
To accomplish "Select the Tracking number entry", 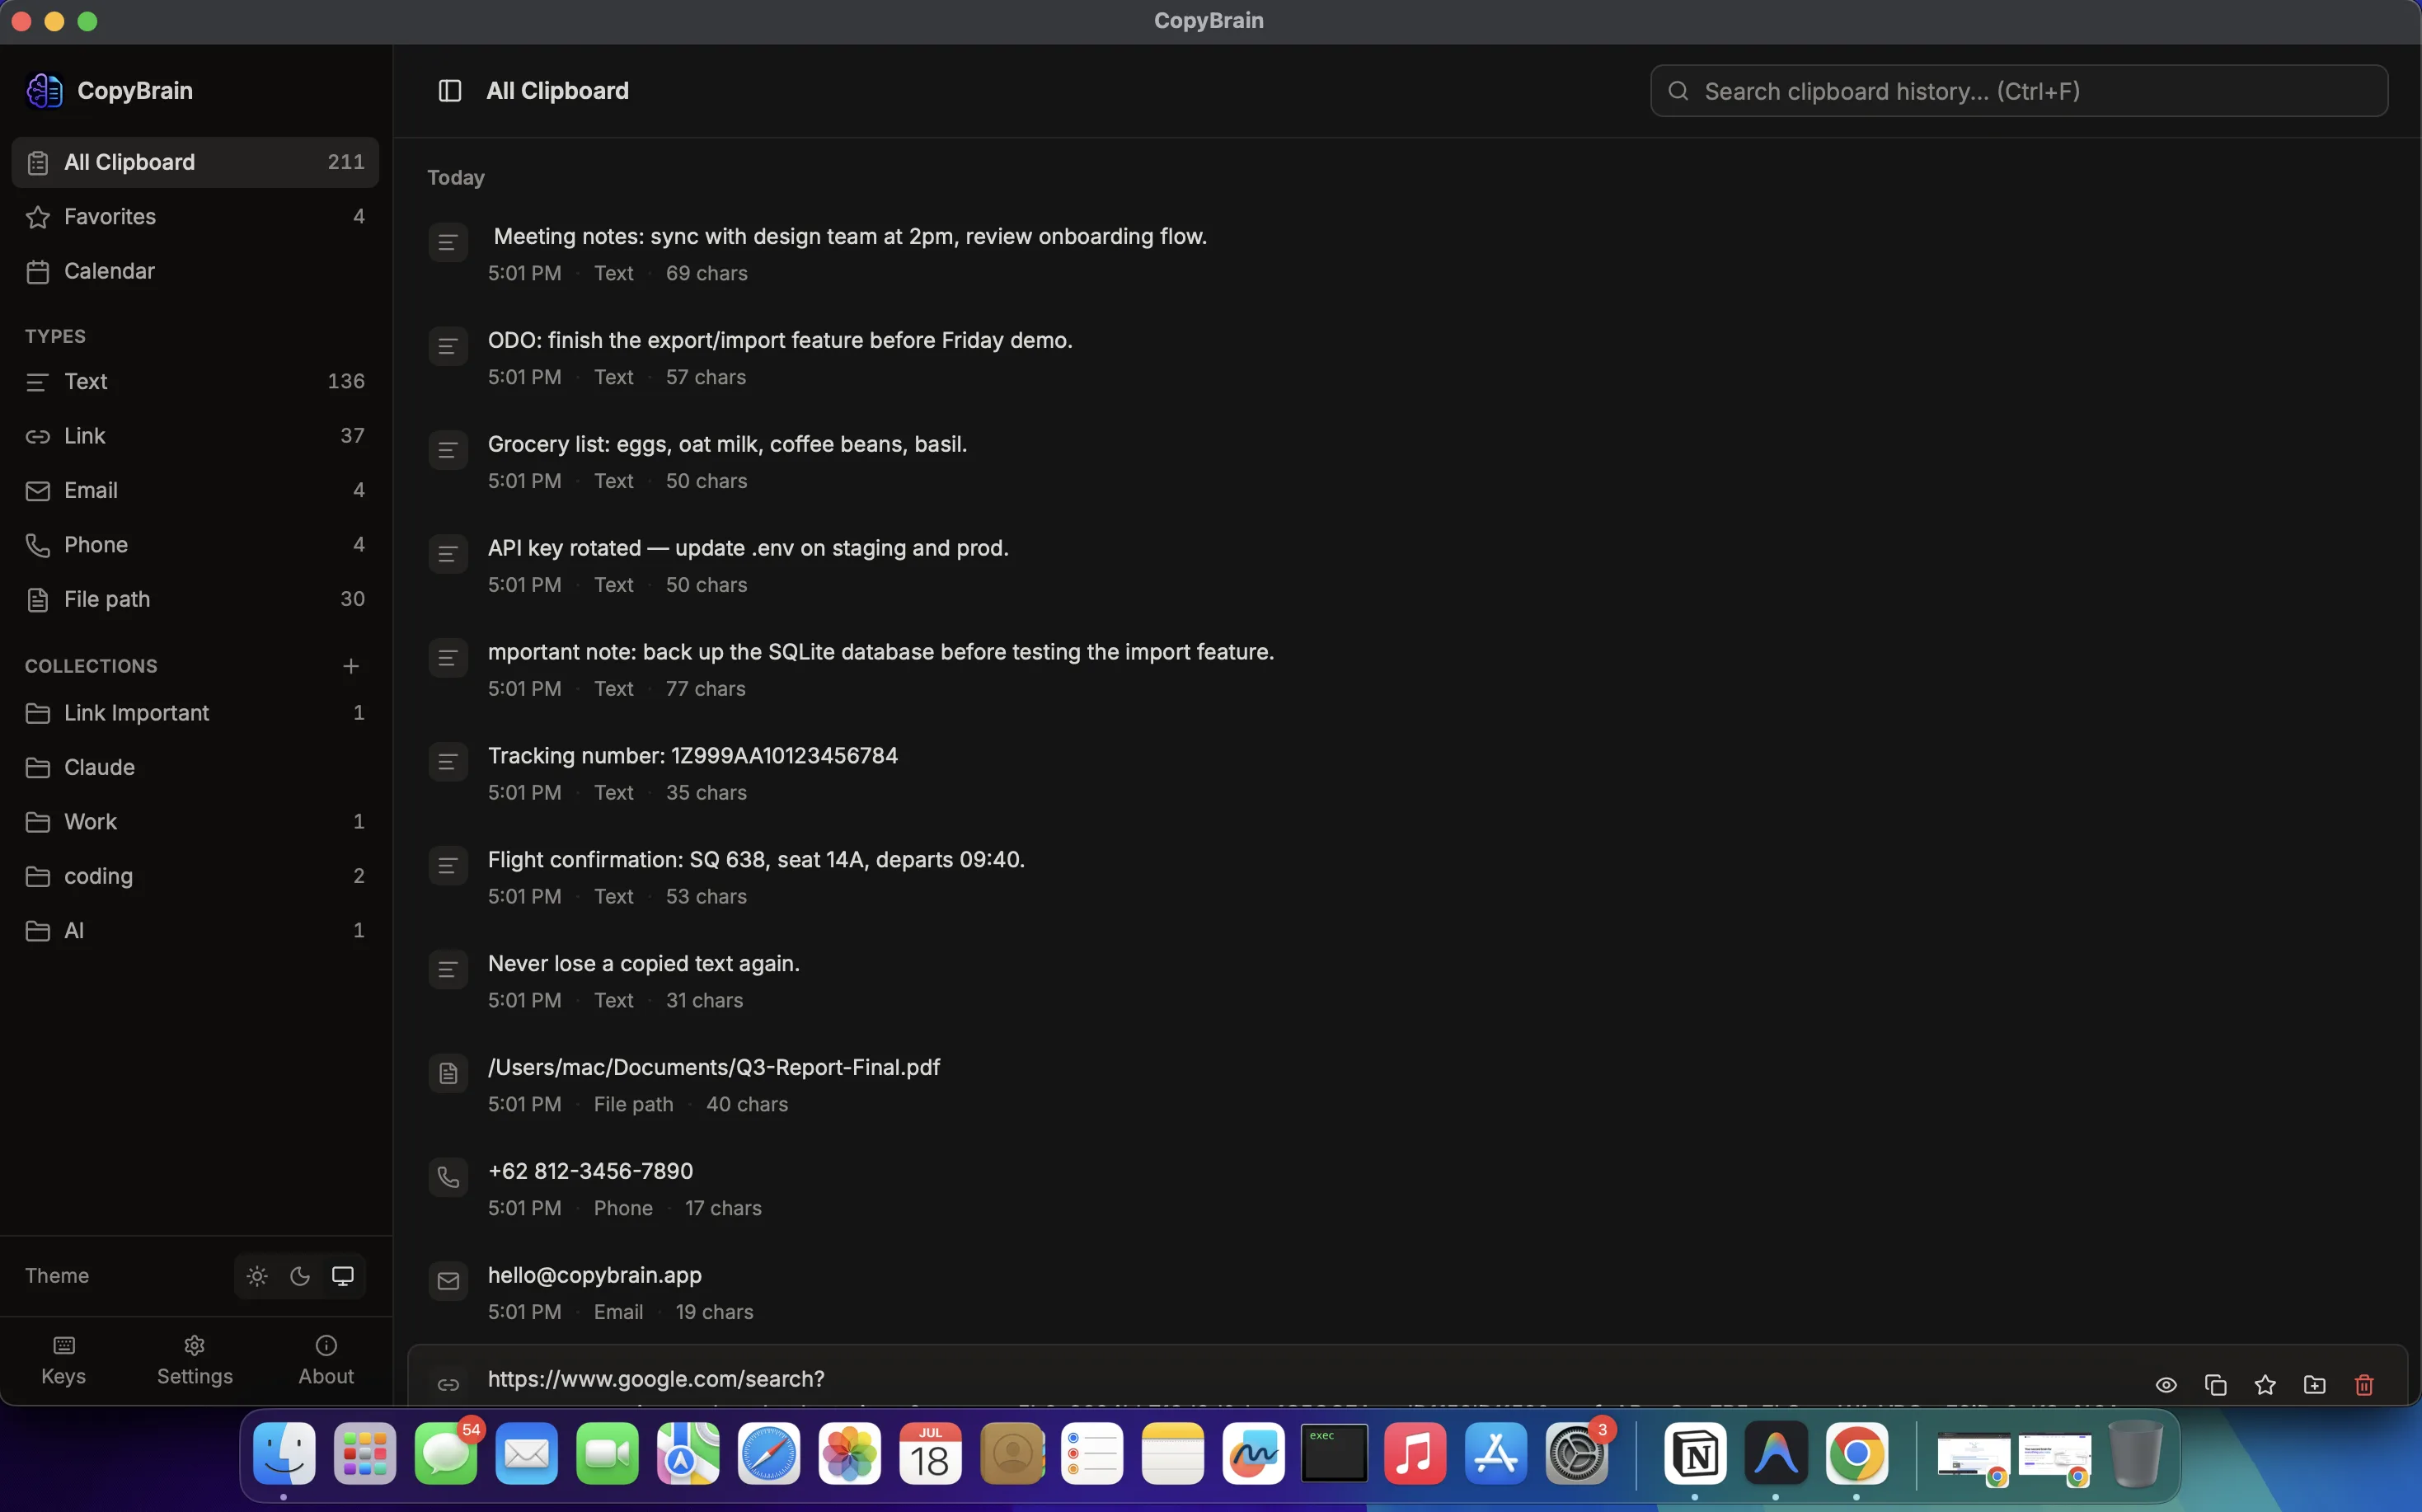I will coord(1407,774).
